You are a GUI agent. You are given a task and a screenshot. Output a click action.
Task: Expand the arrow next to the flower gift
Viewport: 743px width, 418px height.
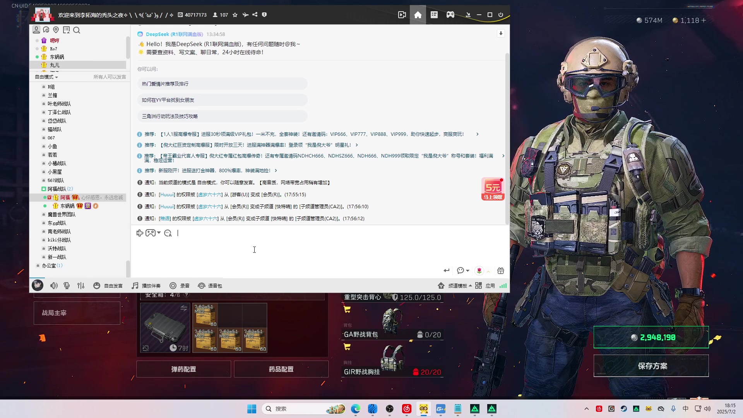pos(488,271)
